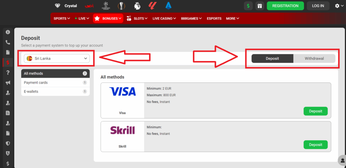Viewport: 346px width, 168px height.
Task: Open the Premier League lion logo shortcut
Action: click(x=137, y=6)
